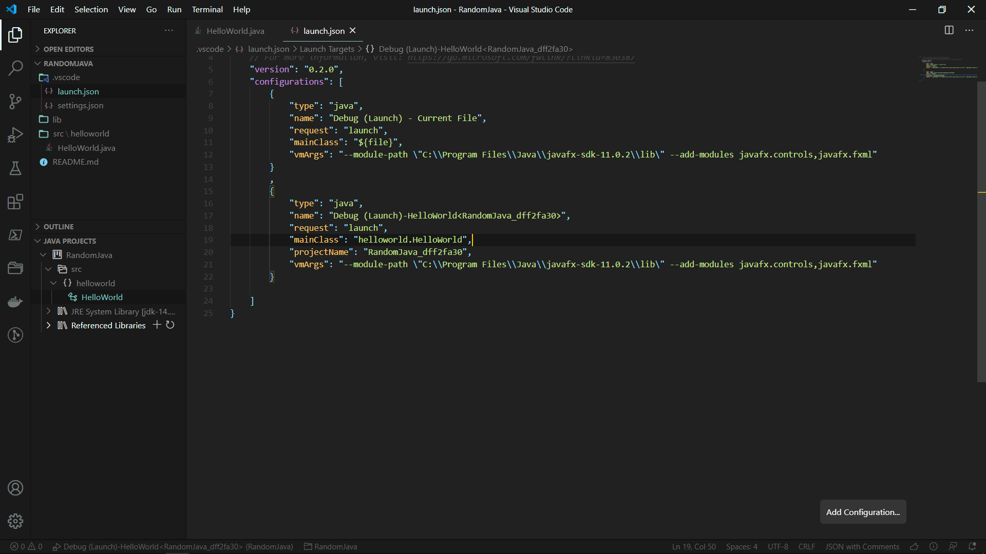
Task: Click the Split Editor Right icon
Action: (x=949, y=30)
